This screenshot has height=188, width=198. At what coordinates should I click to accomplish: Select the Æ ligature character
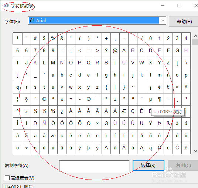[x=124, y=111]
